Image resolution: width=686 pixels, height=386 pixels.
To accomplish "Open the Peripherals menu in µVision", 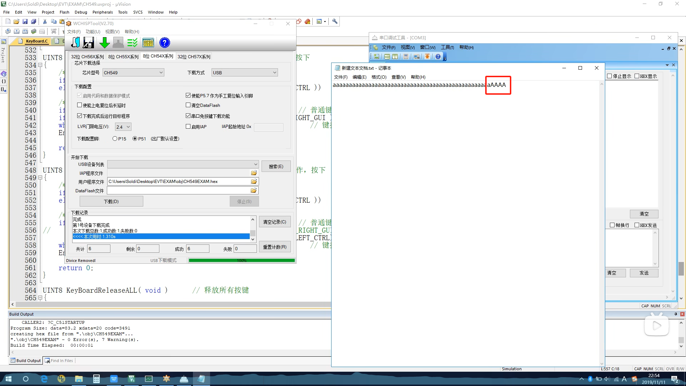I will [x=103, y=12].
